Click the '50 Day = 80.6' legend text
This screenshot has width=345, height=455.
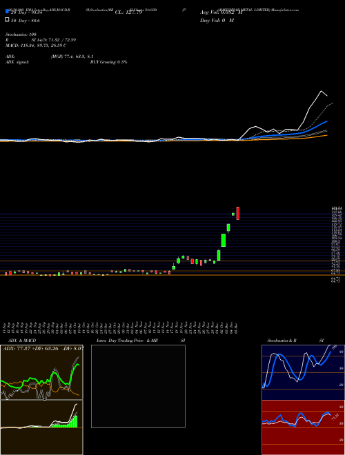(26, 21)
